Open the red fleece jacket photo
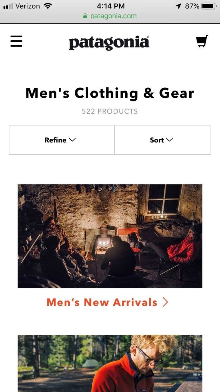 [x=110, y=363]
